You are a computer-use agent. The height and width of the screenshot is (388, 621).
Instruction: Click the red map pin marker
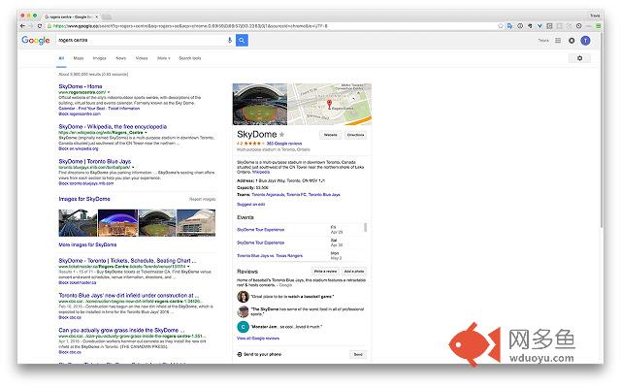(329, 104)
